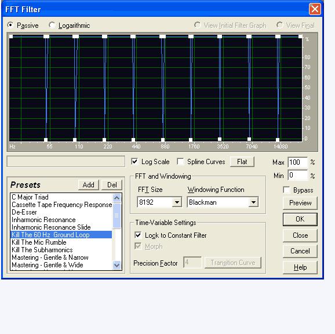Select the Inharmonic Resonance preset
Screen dimensions: 335x334
click(x=61, y=220)
